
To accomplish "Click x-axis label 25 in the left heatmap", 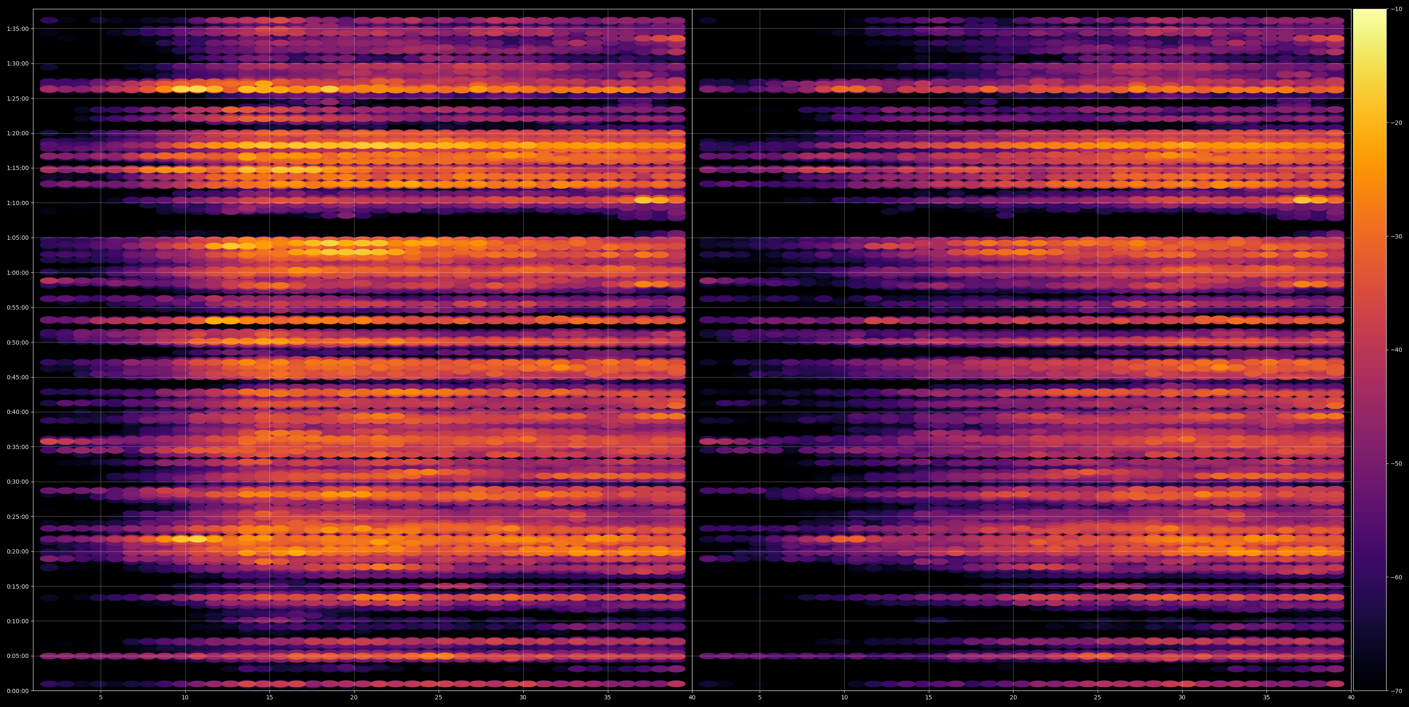I will click(439, 698).
